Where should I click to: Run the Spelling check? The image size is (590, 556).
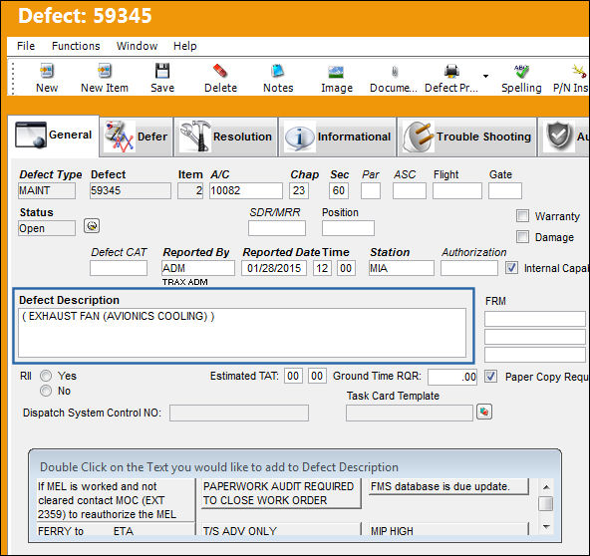tap(521, 78)
